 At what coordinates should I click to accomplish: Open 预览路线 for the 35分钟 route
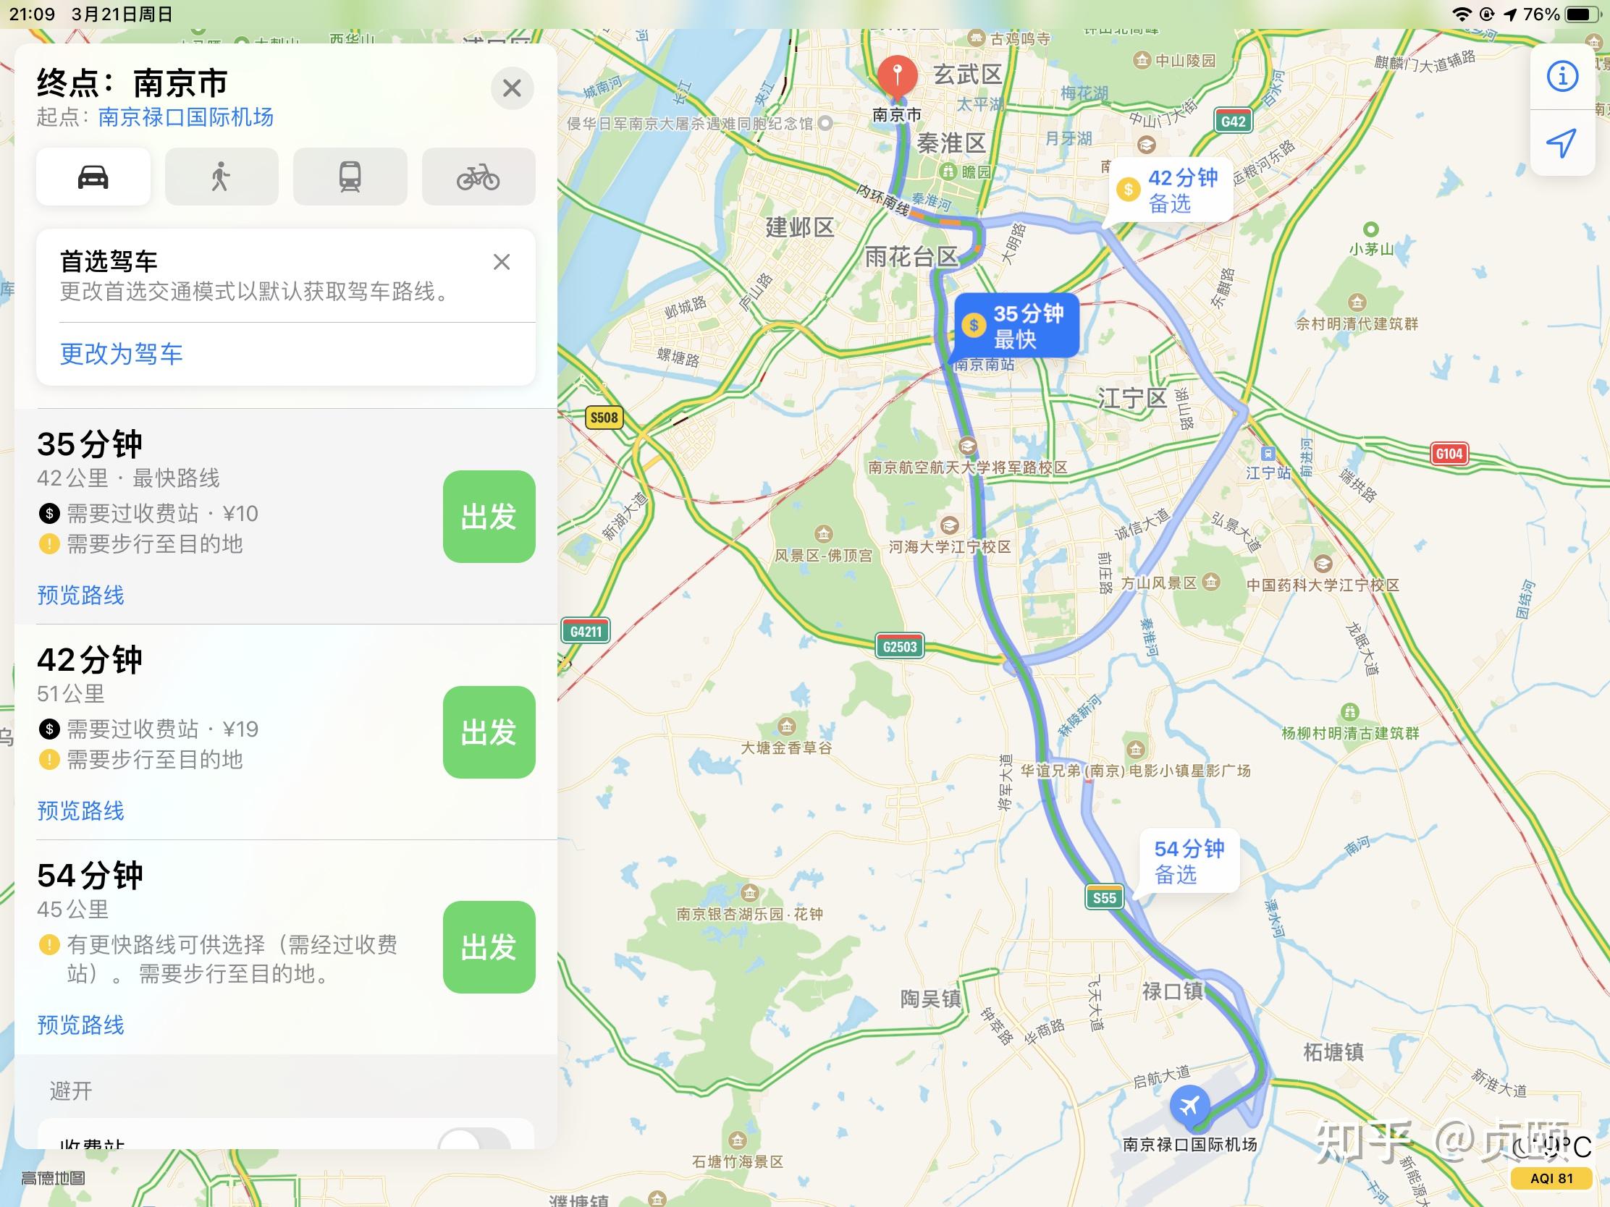[81, 595]
